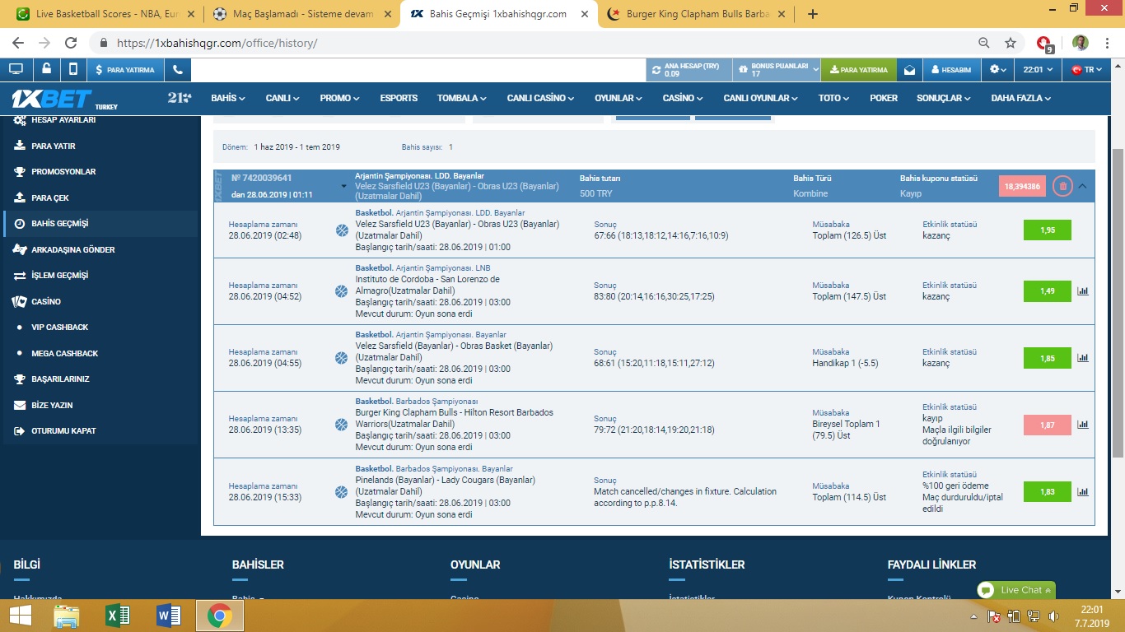Open the small dropdown arrow beside bet date
1125x632 pixels.
343,187
